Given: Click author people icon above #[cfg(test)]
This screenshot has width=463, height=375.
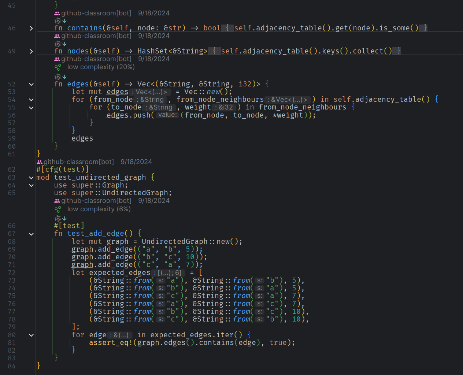Looking at the screenshot, I should coord(40,162).
